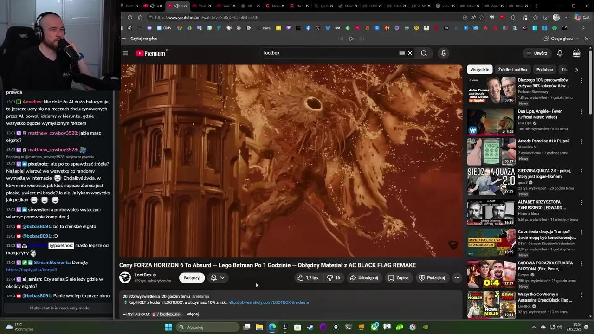Viewport: 594px width, 334px height.
Task: Start voice search with the microphone
Action: point(443,53)
